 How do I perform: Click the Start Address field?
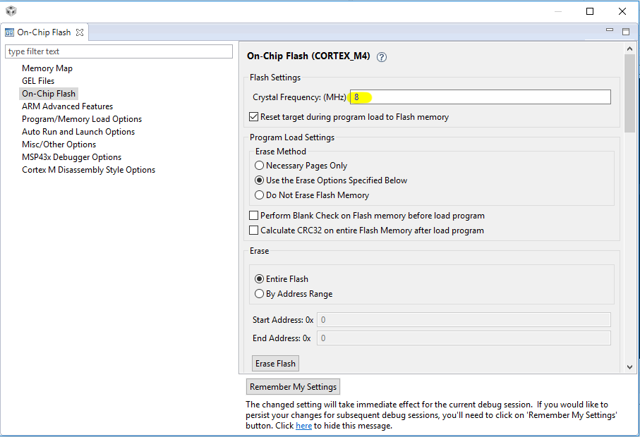pos(464,319)
